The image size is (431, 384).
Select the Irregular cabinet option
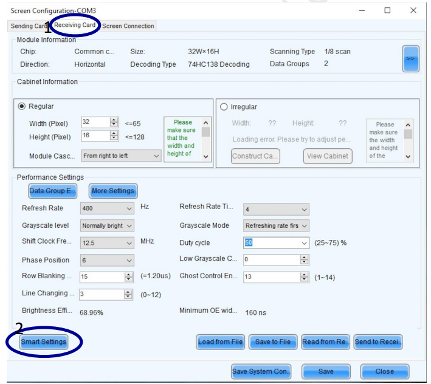[224, 107]
